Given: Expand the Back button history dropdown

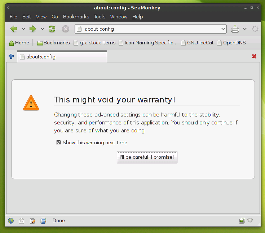Looking at the screenshot, I should (23, 29).
